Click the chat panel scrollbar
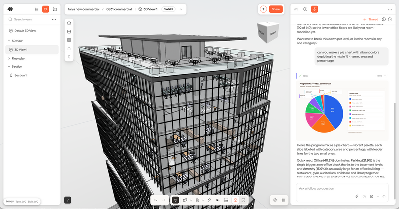This screenshot has height=209, width=399. 395,151
